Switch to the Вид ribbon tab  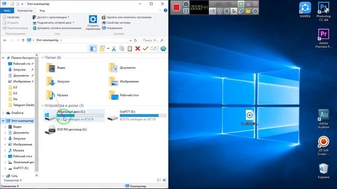(42, 10)
